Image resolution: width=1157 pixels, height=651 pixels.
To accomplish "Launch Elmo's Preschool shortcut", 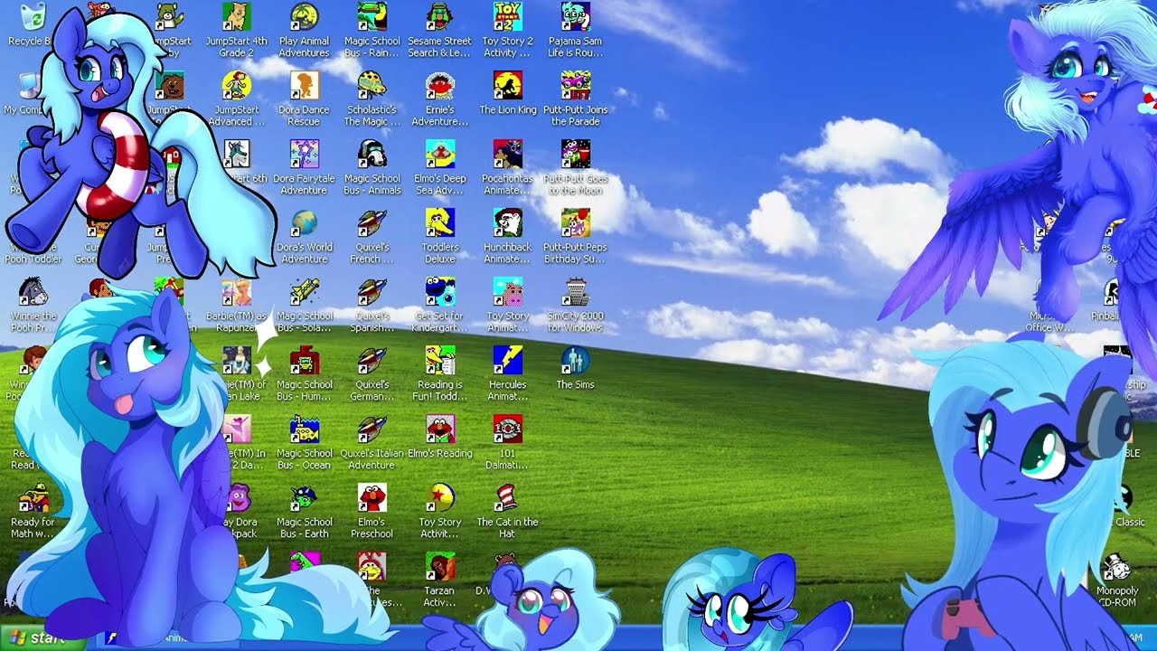I will (372, 511).
